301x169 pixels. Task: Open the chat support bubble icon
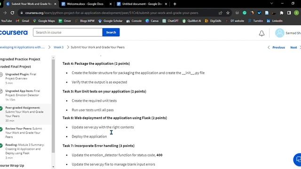(298, 160)
